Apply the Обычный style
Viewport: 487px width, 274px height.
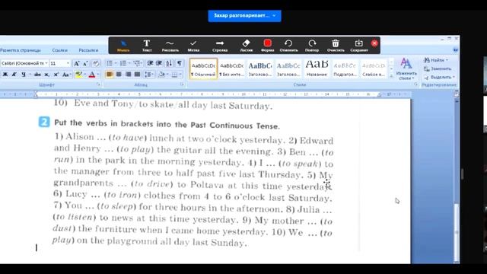[x=203, y=69]
